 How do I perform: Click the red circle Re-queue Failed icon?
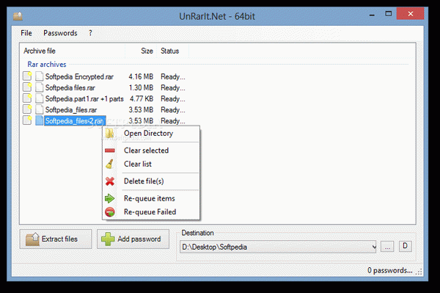(x=110, y=211)
